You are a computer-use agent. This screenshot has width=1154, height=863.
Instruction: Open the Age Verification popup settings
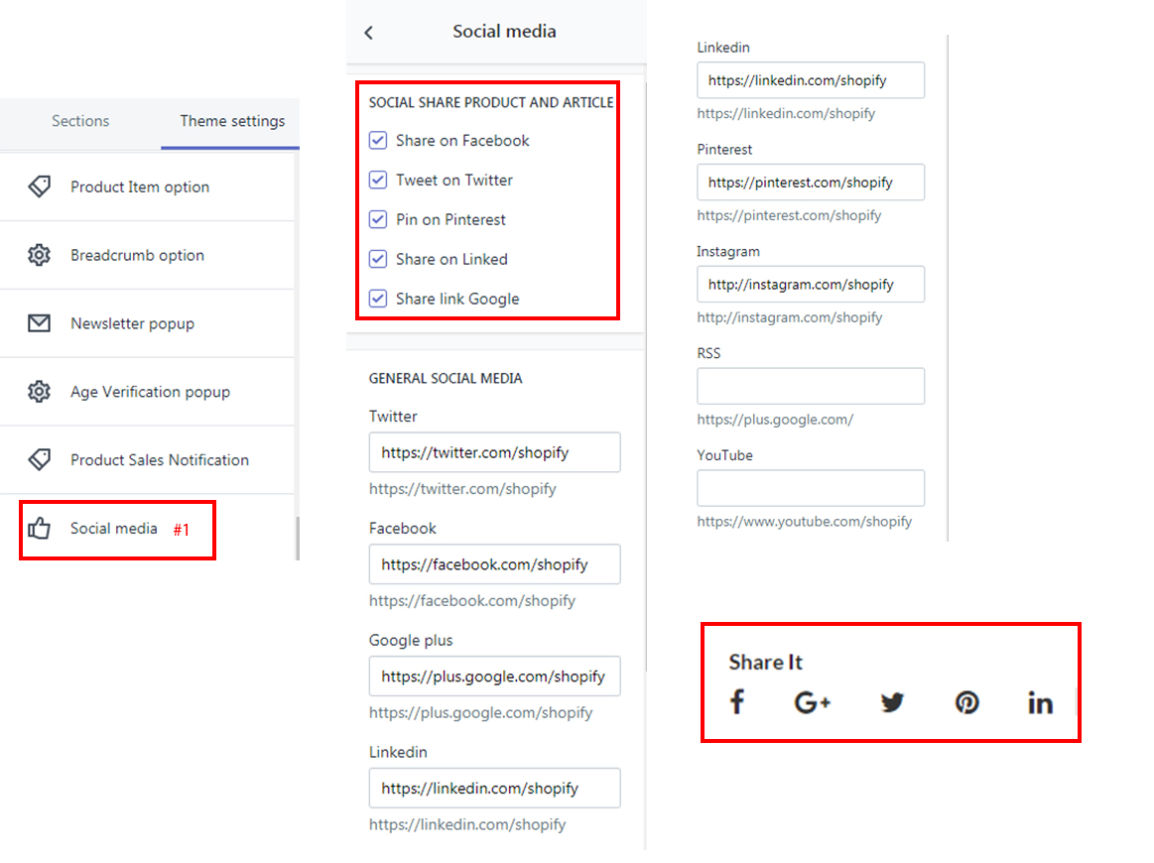coord(150,392)
